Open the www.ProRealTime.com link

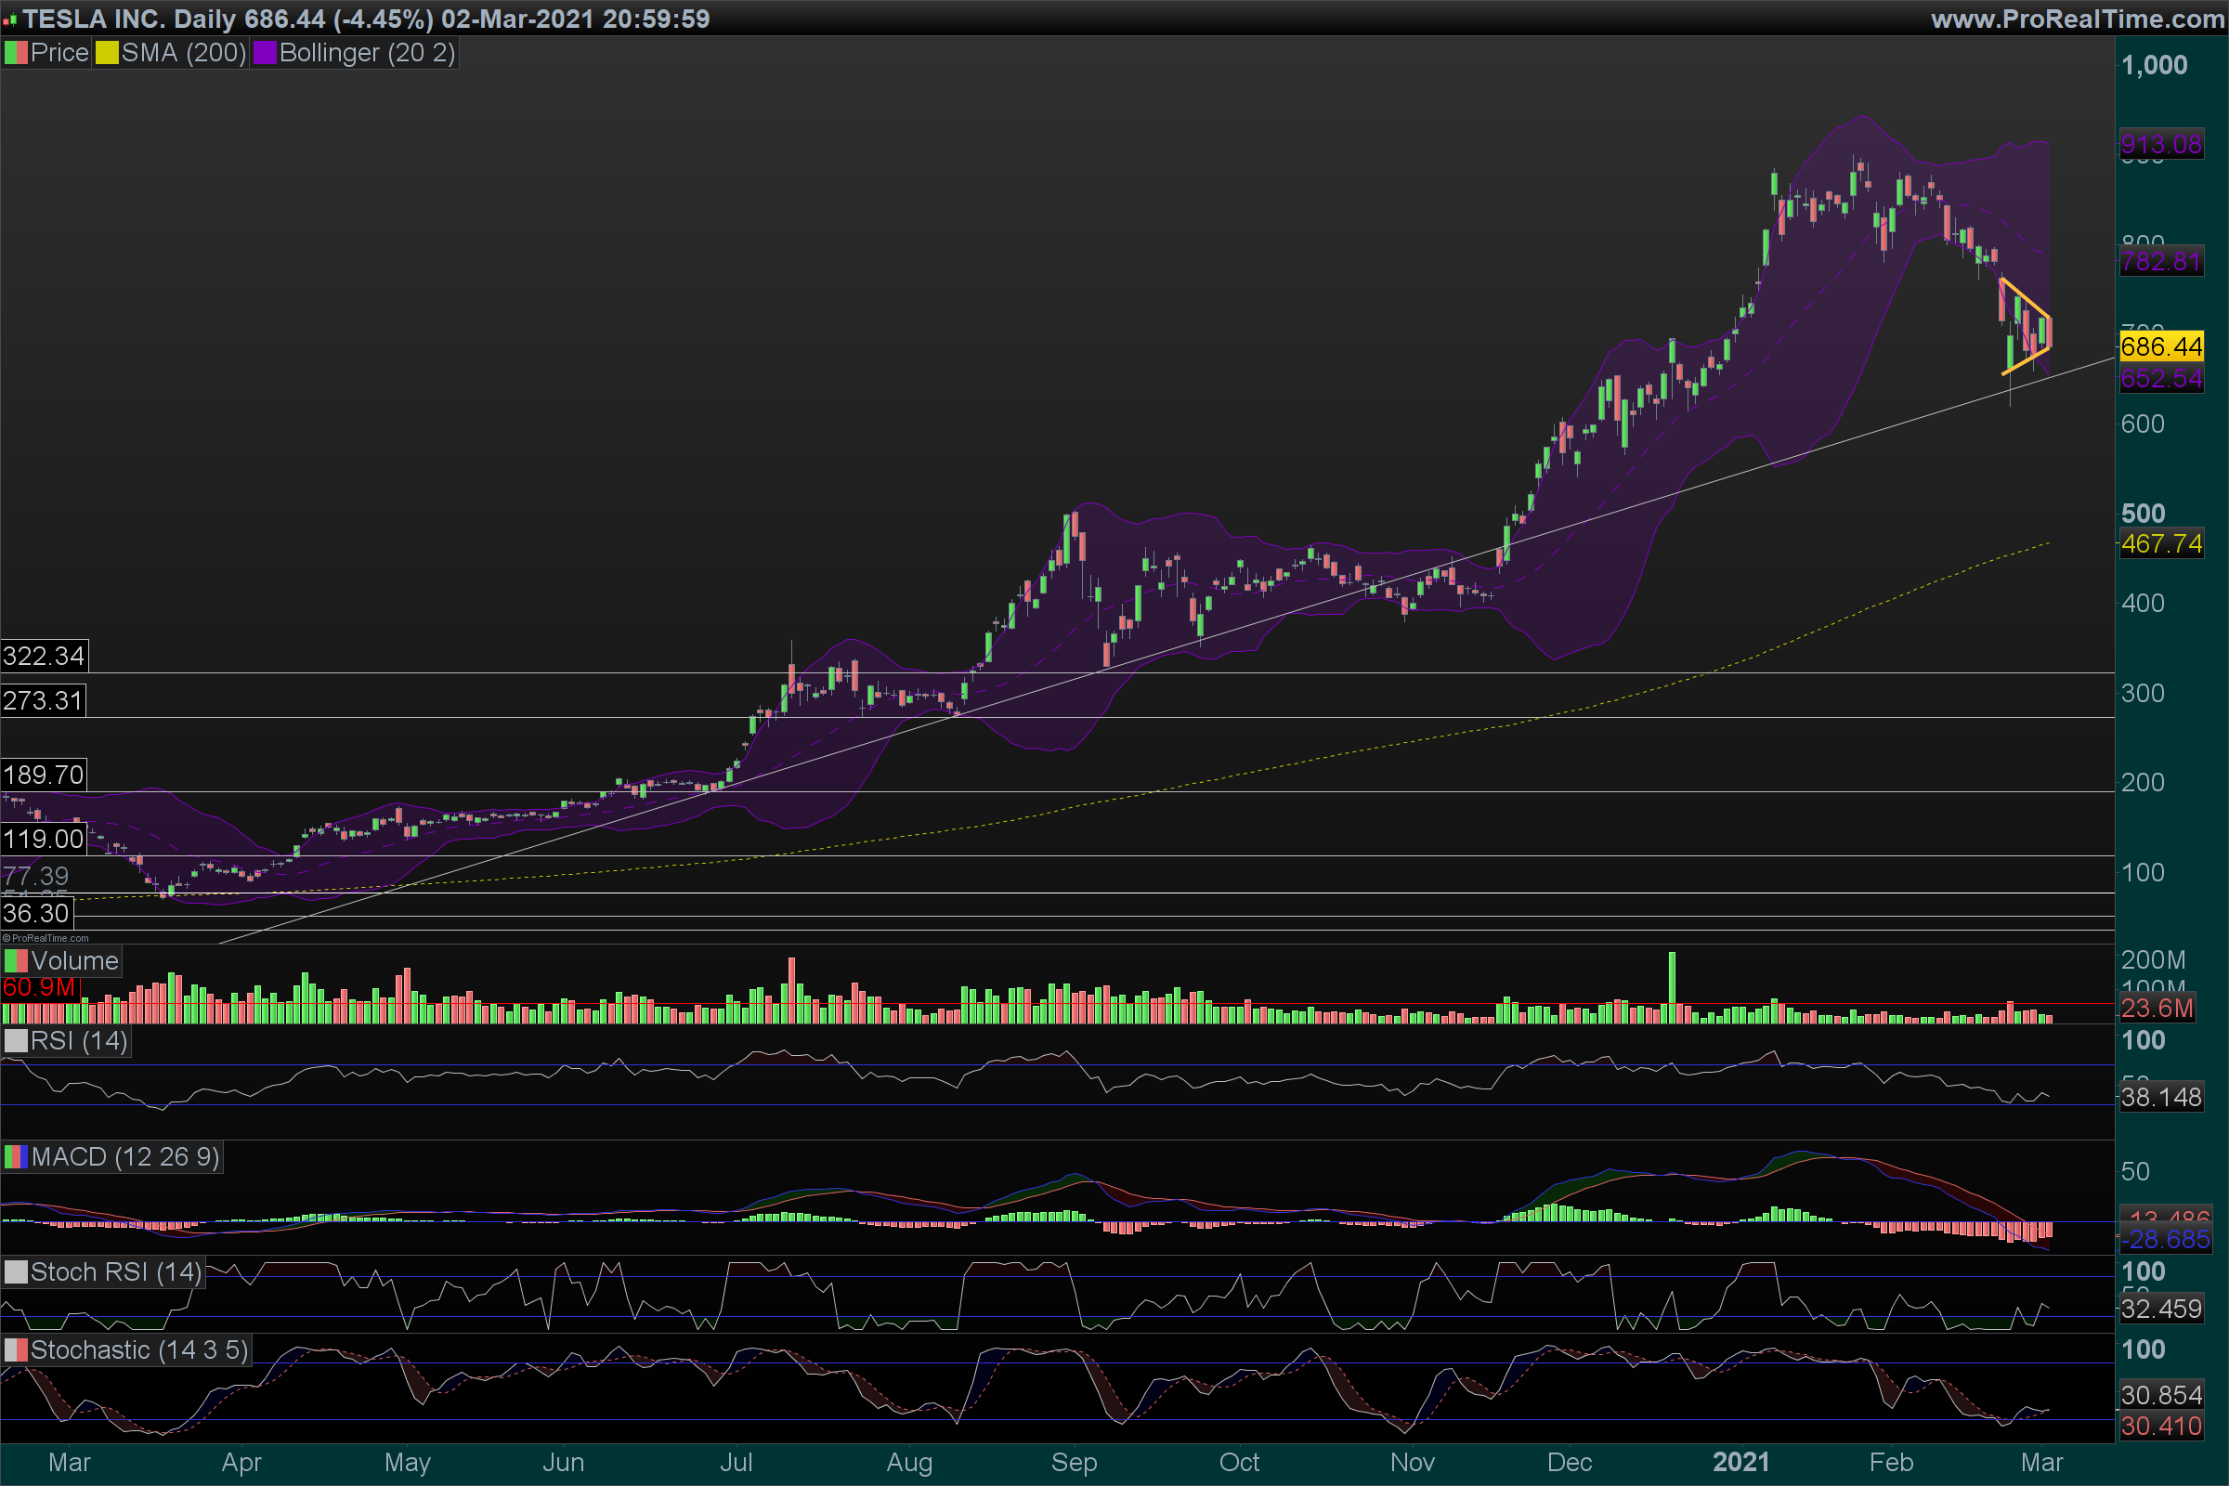[x=2077, y=19]
